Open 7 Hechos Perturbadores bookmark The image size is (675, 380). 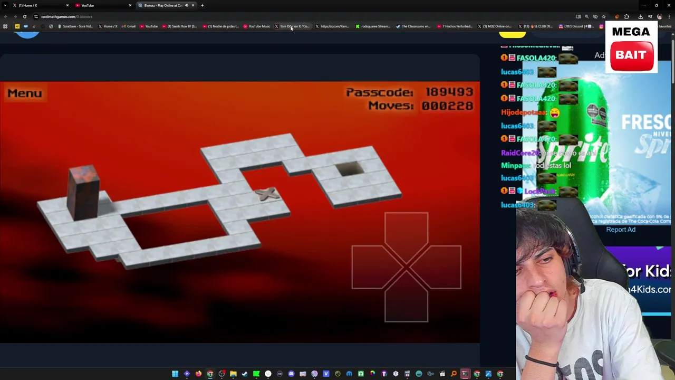[455, 26]
